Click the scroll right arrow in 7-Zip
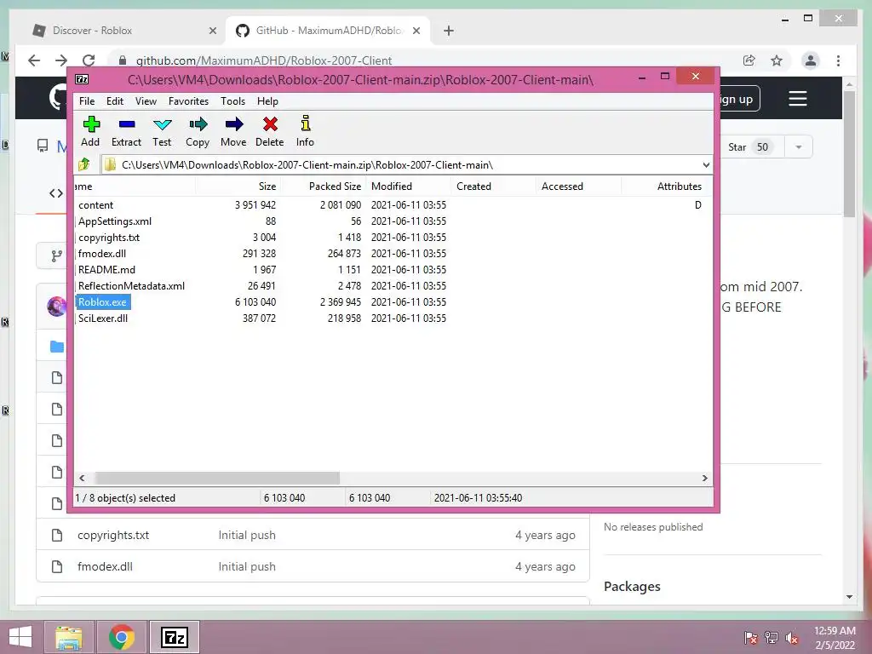872x654 pixels. pyautogui.click(x=704, y=479)
